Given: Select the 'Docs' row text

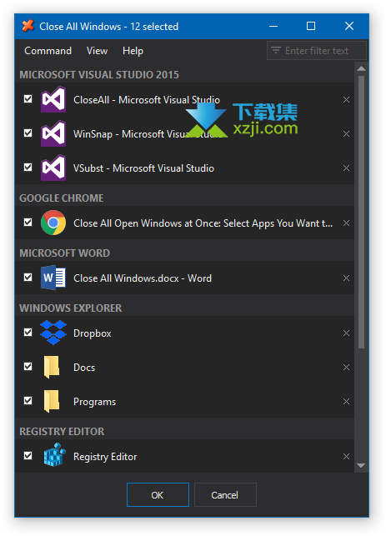Looking at the screenshot, I should pos(84,368).
